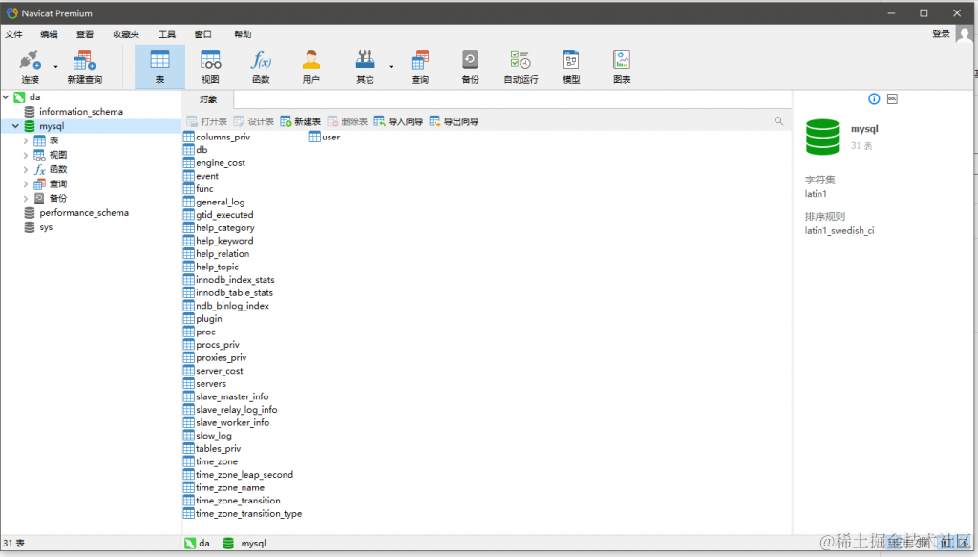Select the 'proxies_priv' table
The height and width of the screenshot is (557, 978).
coord(221,357)
